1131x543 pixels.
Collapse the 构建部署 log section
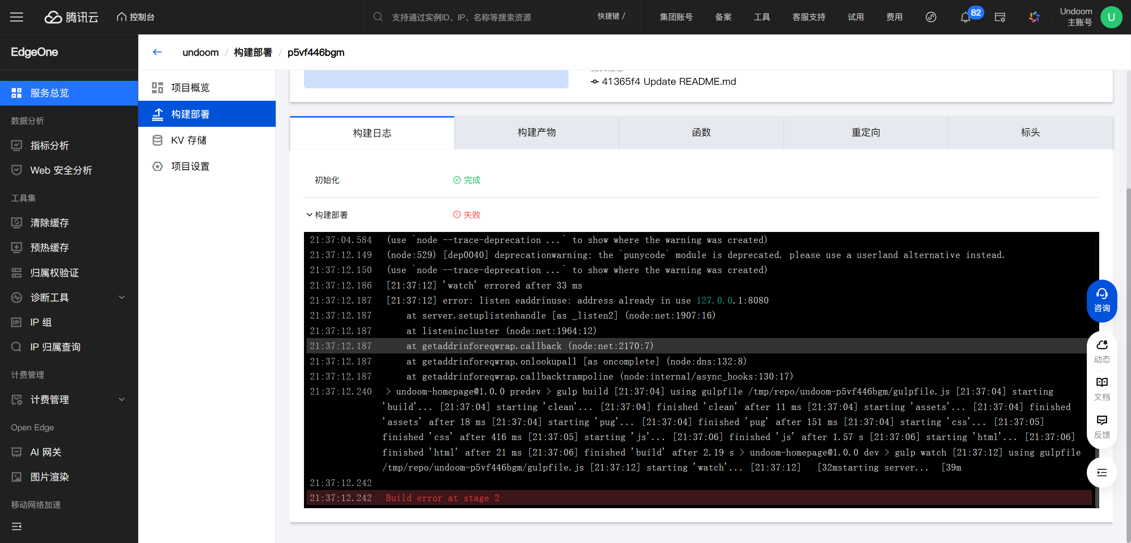pos(309,215)
